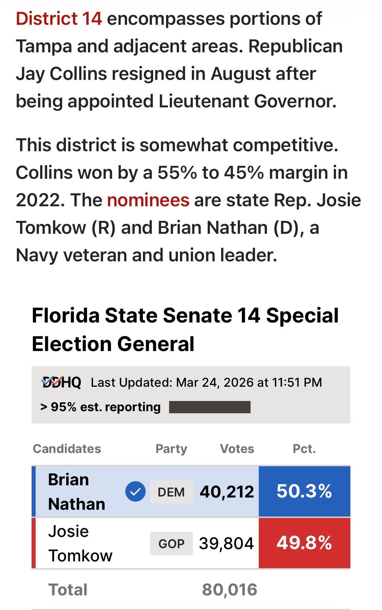The width and height of the screenshot is (382, 610).
Task: Select Brian Nathan candidate name
Action: (x=77, y=492)
